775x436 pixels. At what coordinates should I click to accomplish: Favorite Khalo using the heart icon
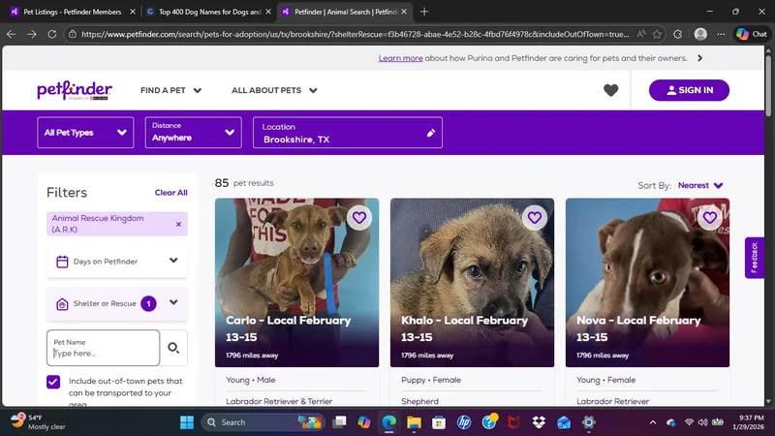click(535, 218)
